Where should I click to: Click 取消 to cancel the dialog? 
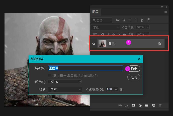(x=134, y=77)
